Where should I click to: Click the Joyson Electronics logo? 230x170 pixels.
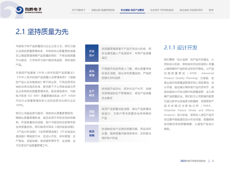click(29, 10)
